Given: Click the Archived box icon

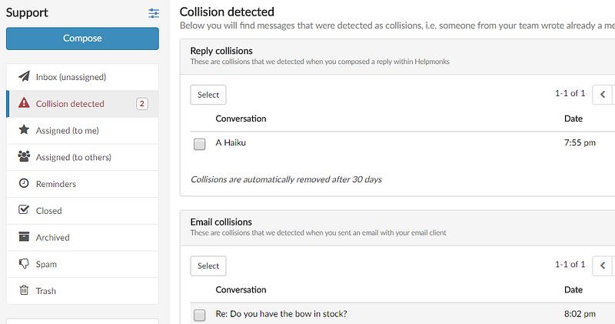Looking at the screenshot, I should (24, 236).
